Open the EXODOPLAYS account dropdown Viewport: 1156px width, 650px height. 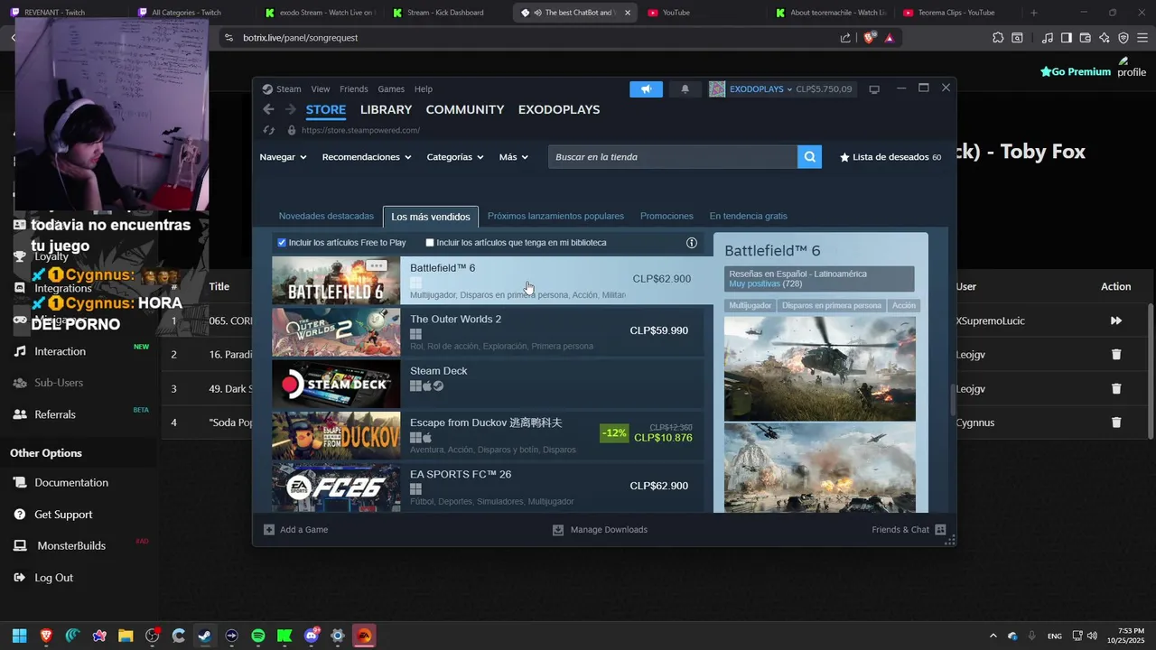point(760,89)
